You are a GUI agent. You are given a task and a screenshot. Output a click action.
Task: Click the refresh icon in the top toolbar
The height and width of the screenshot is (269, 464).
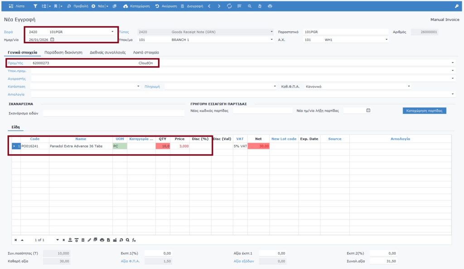[x=229, y=6]
